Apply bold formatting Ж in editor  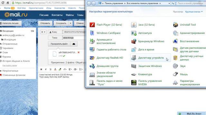click(41, 69)
